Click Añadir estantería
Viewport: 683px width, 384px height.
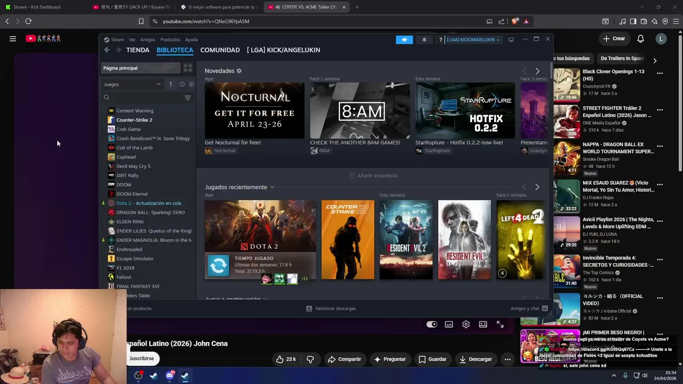[x=373, y=175]
